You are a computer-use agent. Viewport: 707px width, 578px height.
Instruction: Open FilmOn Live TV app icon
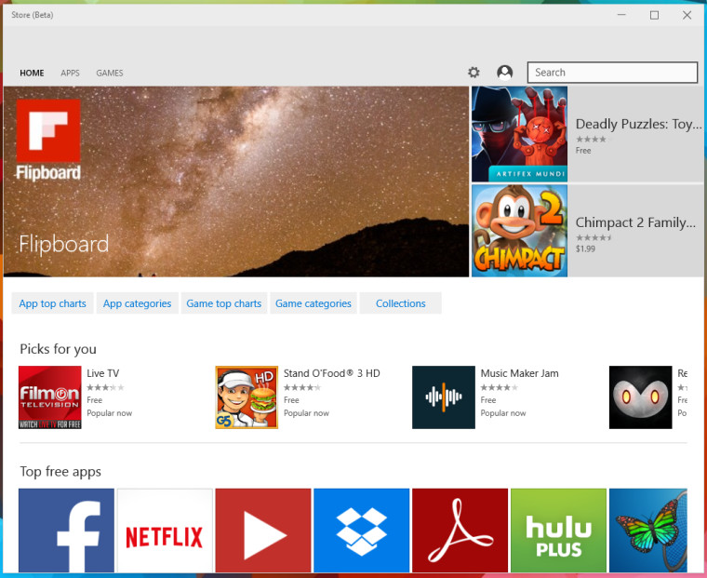point(50,397)
